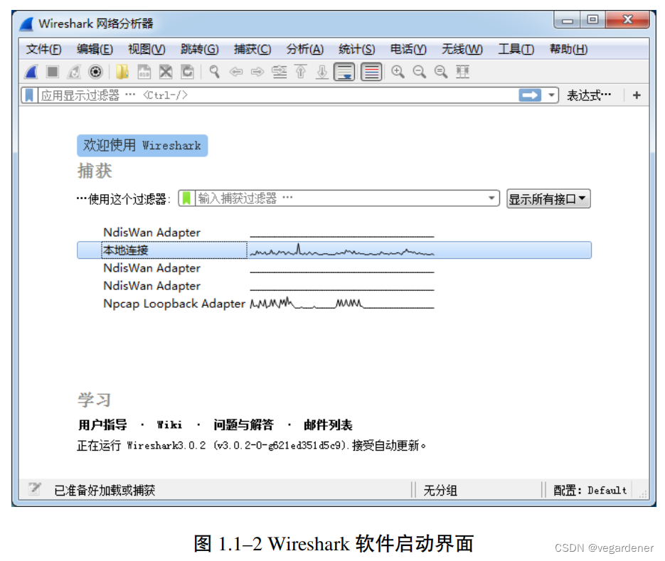Click the expert info icon in status bar
The width and height of the screenshot is (665, 561).
coord(34,489)
